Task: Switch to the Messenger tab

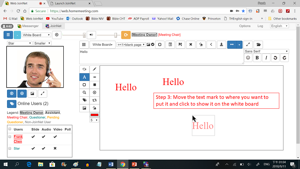Action: pyautogui.click(x=27, y=26)
